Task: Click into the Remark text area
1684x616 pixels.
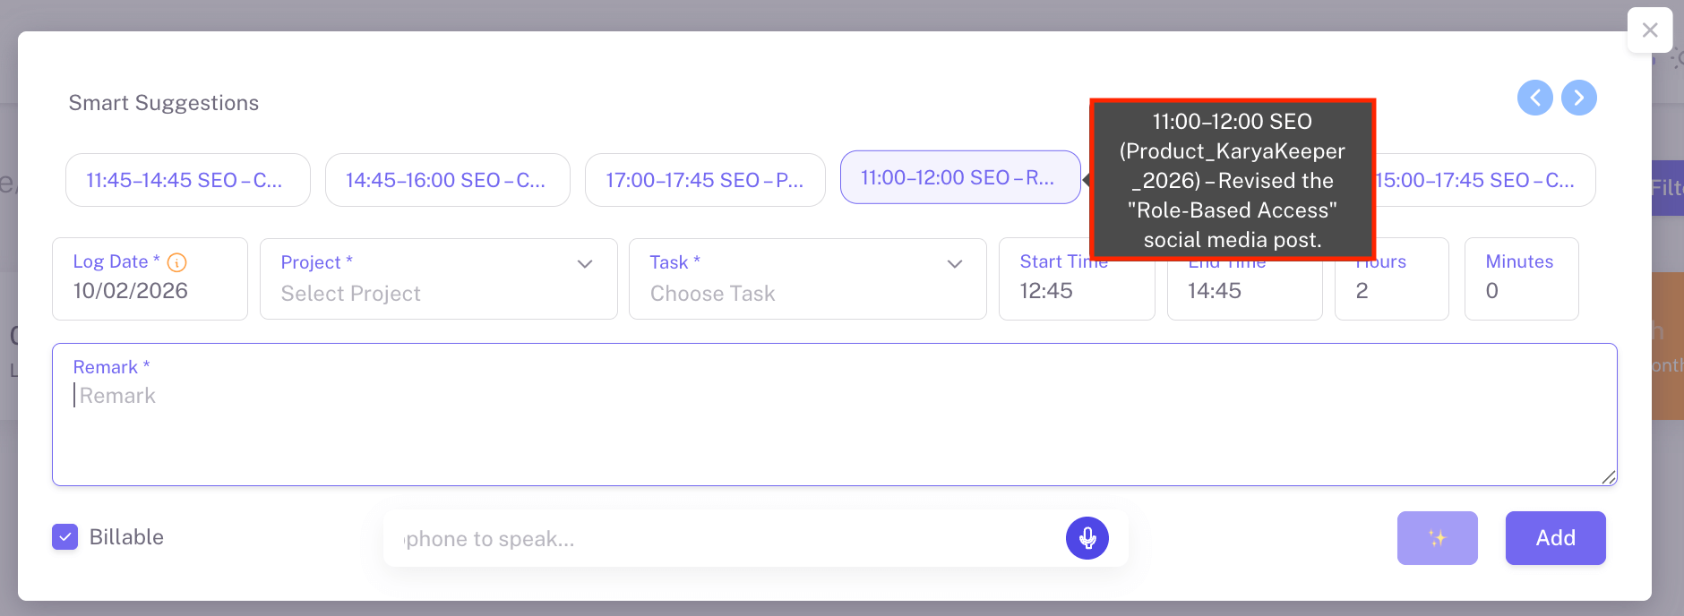Action: coord(833,430)
